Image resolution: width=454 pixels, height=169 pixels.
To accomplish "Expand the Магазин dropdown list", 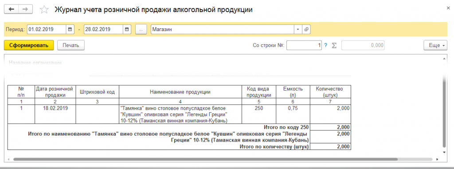I will [x=298, y=29].
